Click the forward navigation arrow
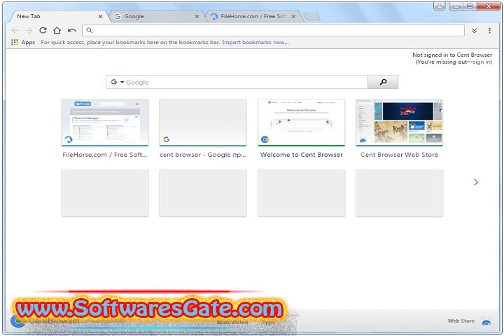 tap(29, 31)
